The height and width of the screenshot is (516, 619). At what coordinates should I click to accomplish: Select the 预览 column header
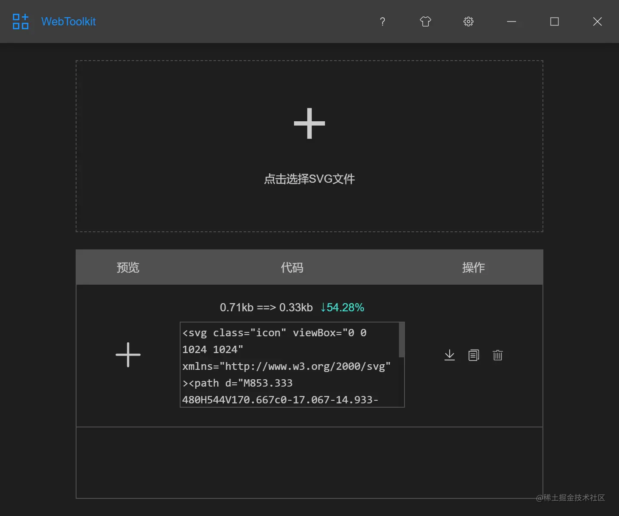click(128, 267)
